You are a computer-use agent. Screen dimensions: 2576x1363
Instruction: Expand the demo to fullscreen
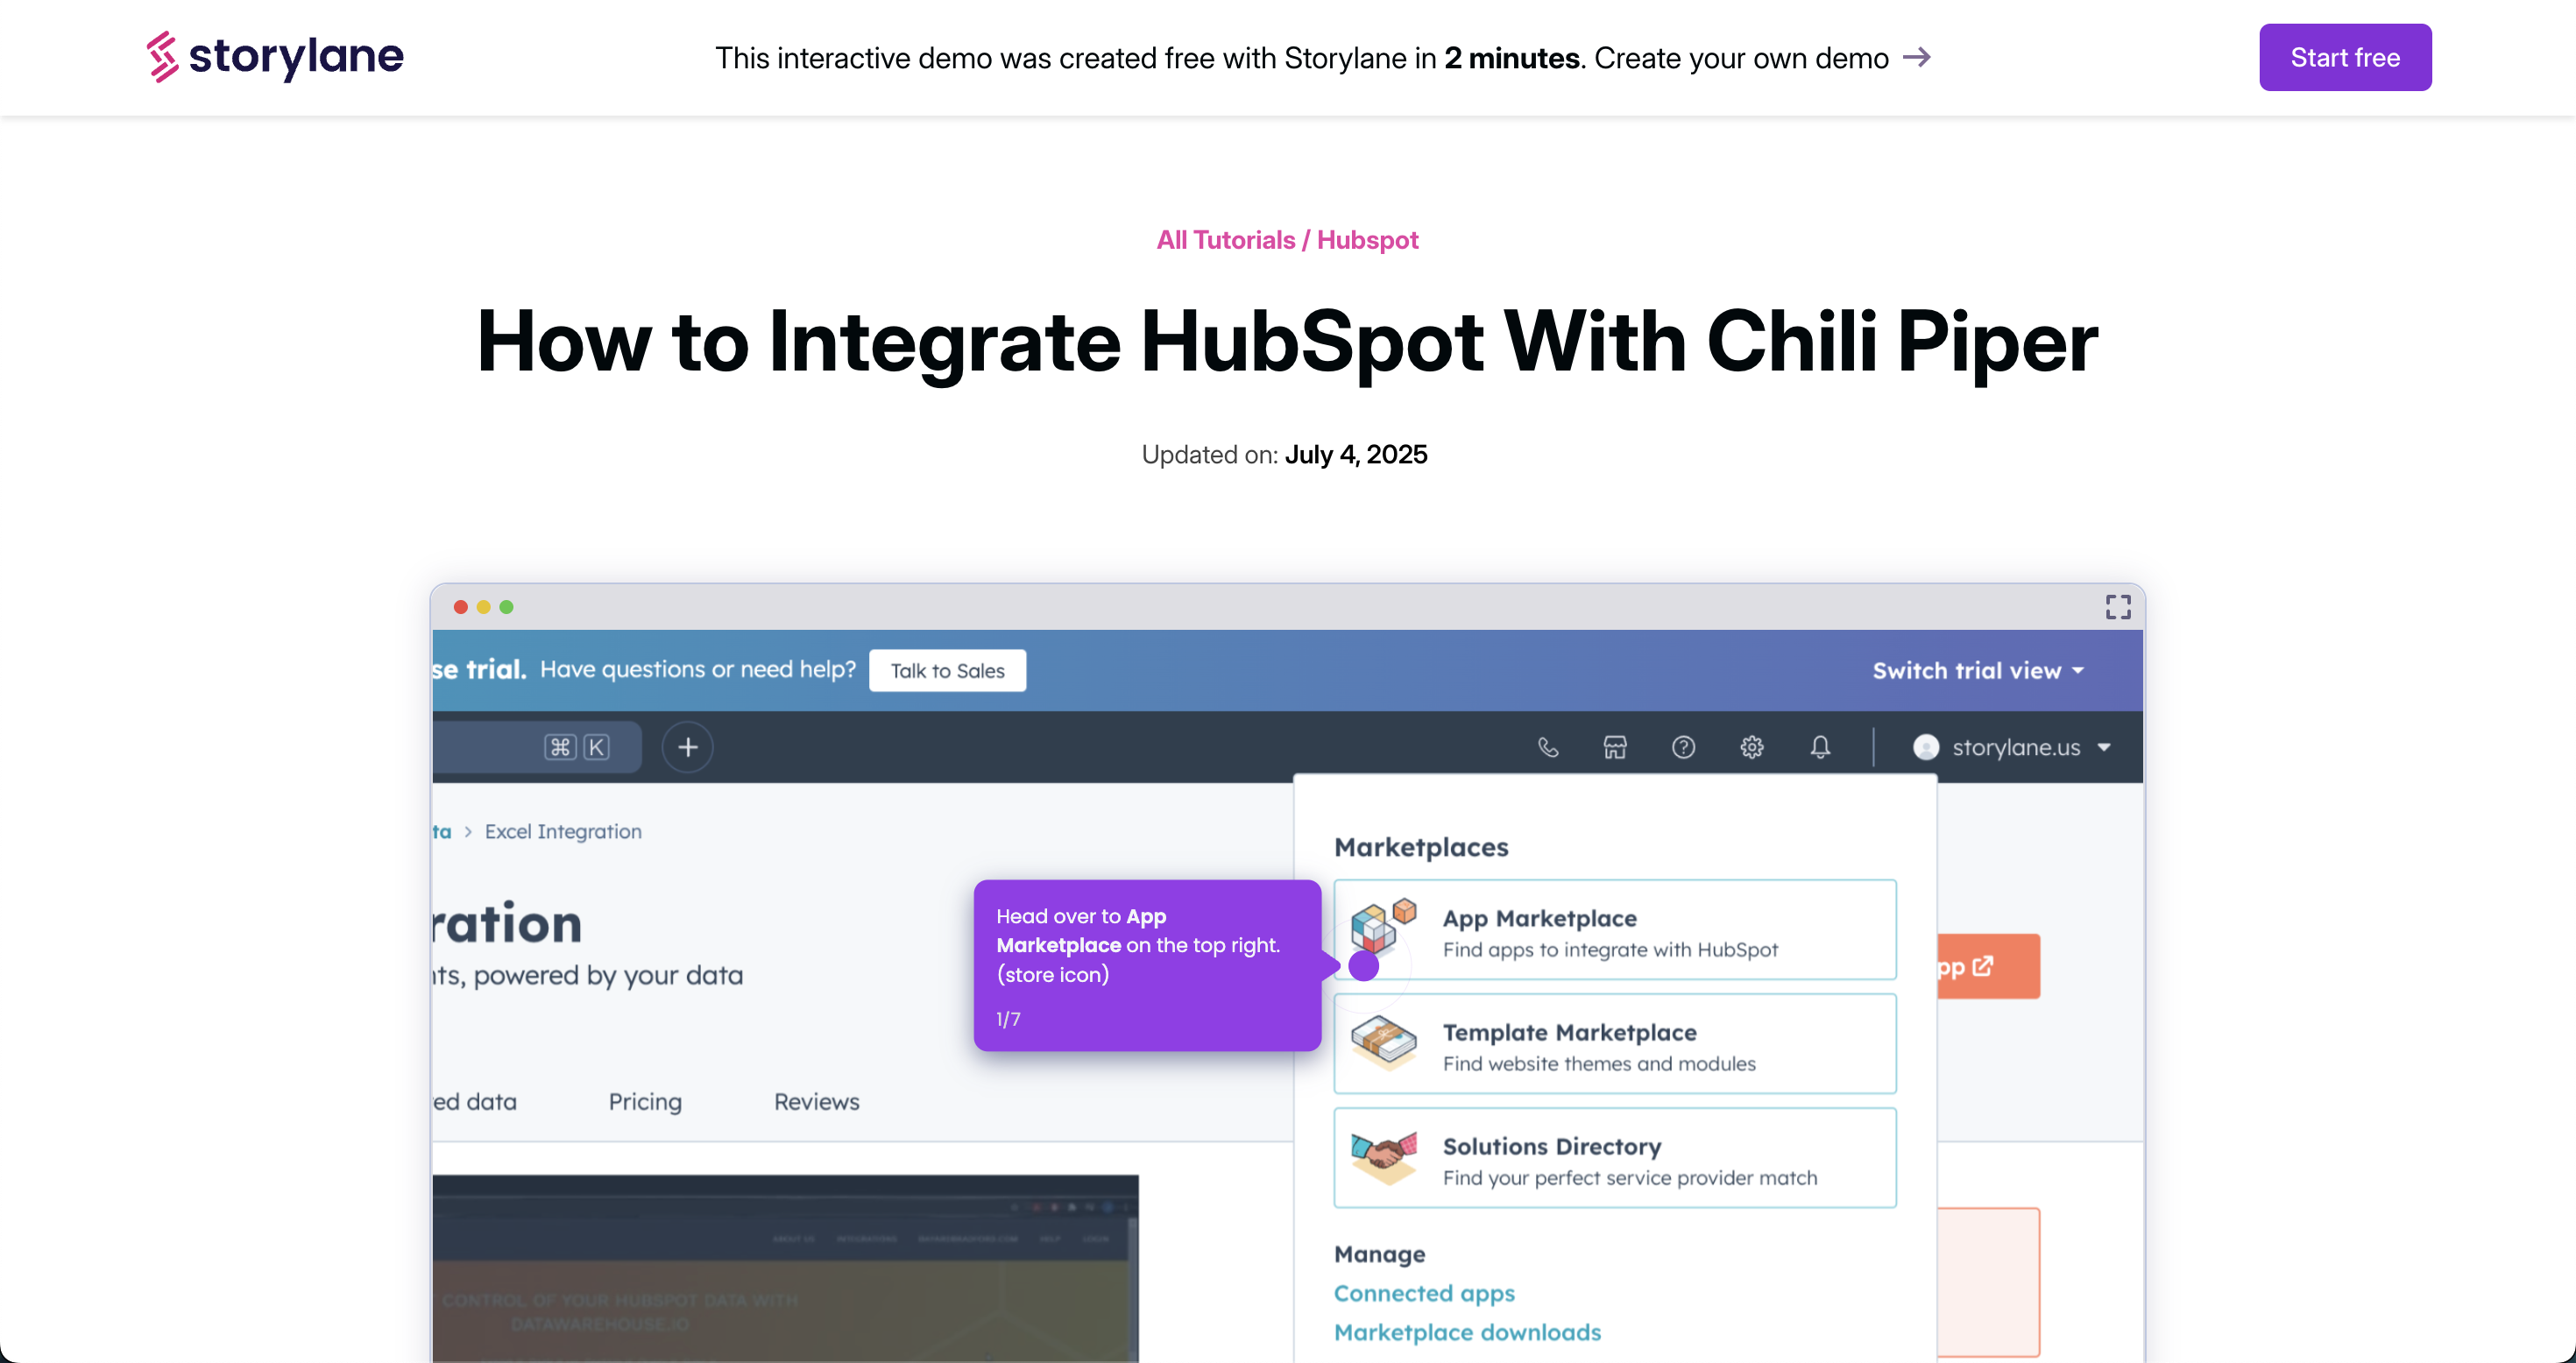point(2118,607)
